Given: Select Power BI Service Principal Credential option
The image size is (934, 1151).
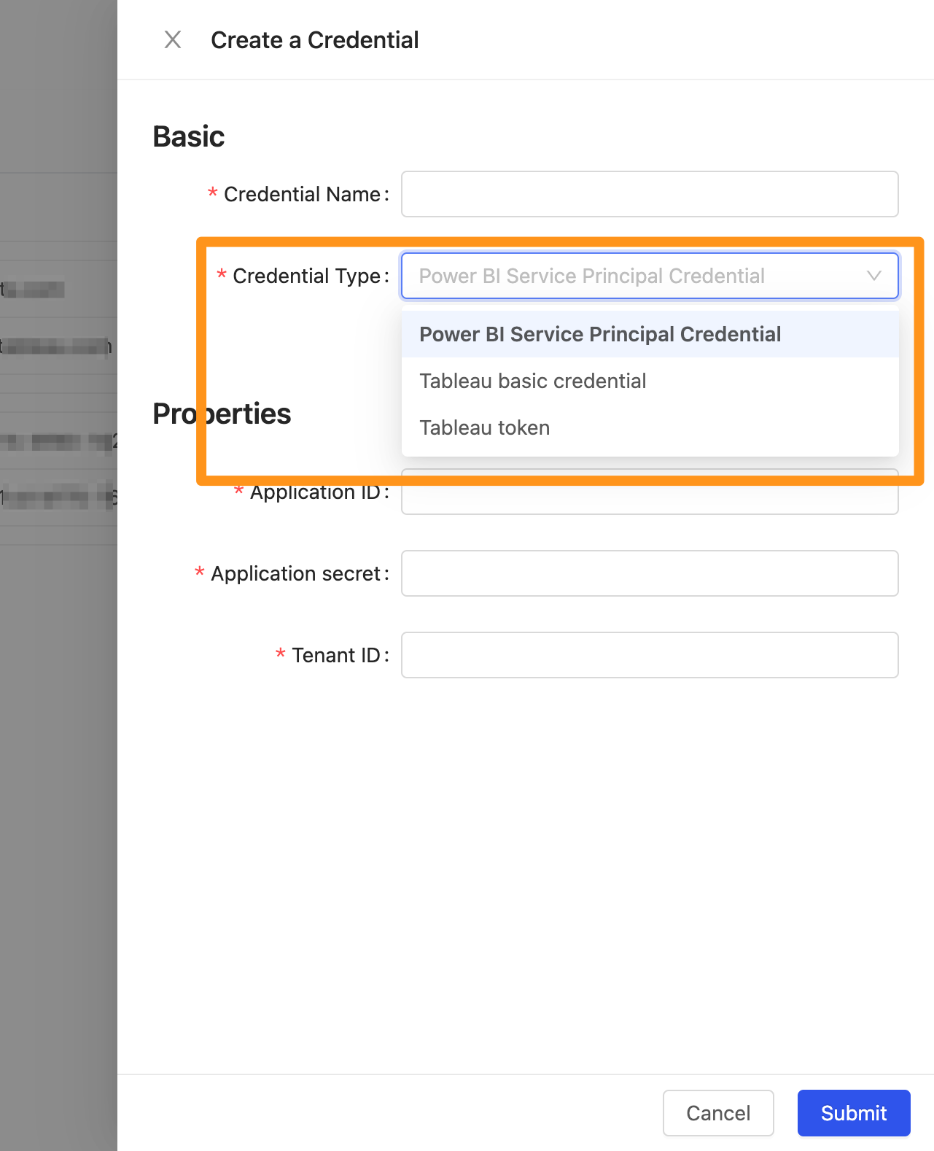Looking at the screenshot, I should click(650, 334).
